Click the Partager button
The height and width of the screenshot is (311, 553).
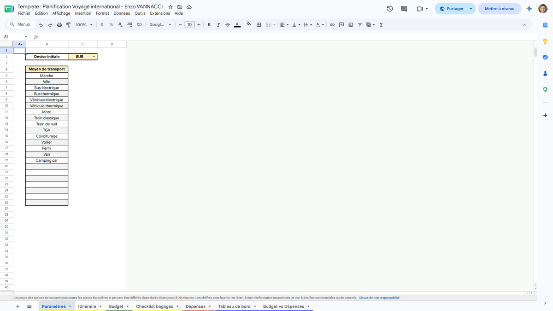(451, 9)
